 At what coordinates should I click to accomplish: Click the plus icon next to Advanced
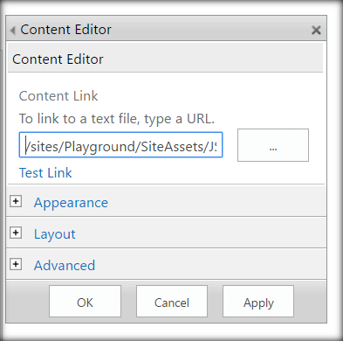tap(16, 264)
